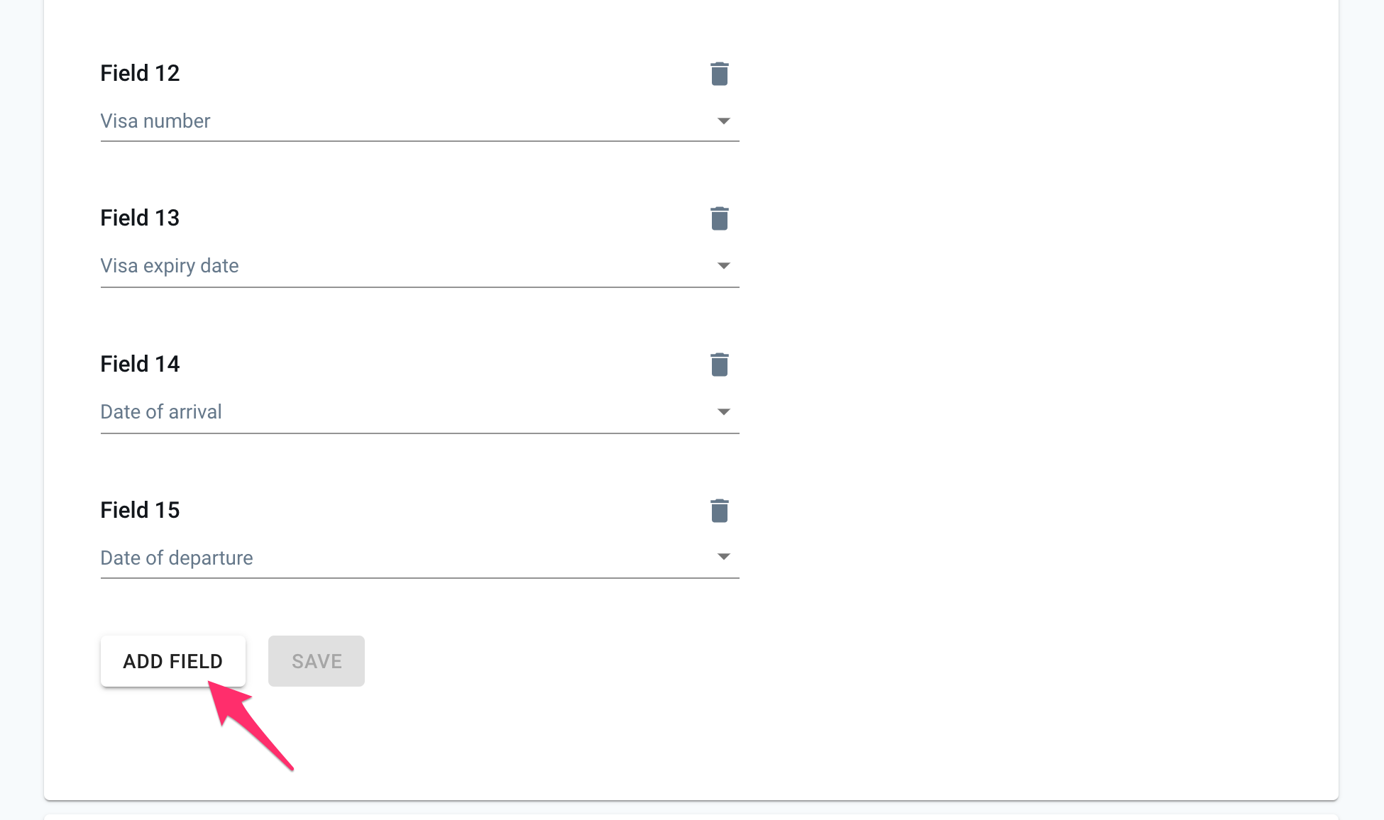Viewport: 1384px width, 820px height.
Task: Select the Field 14 label
Action: [x=140, y=364]
